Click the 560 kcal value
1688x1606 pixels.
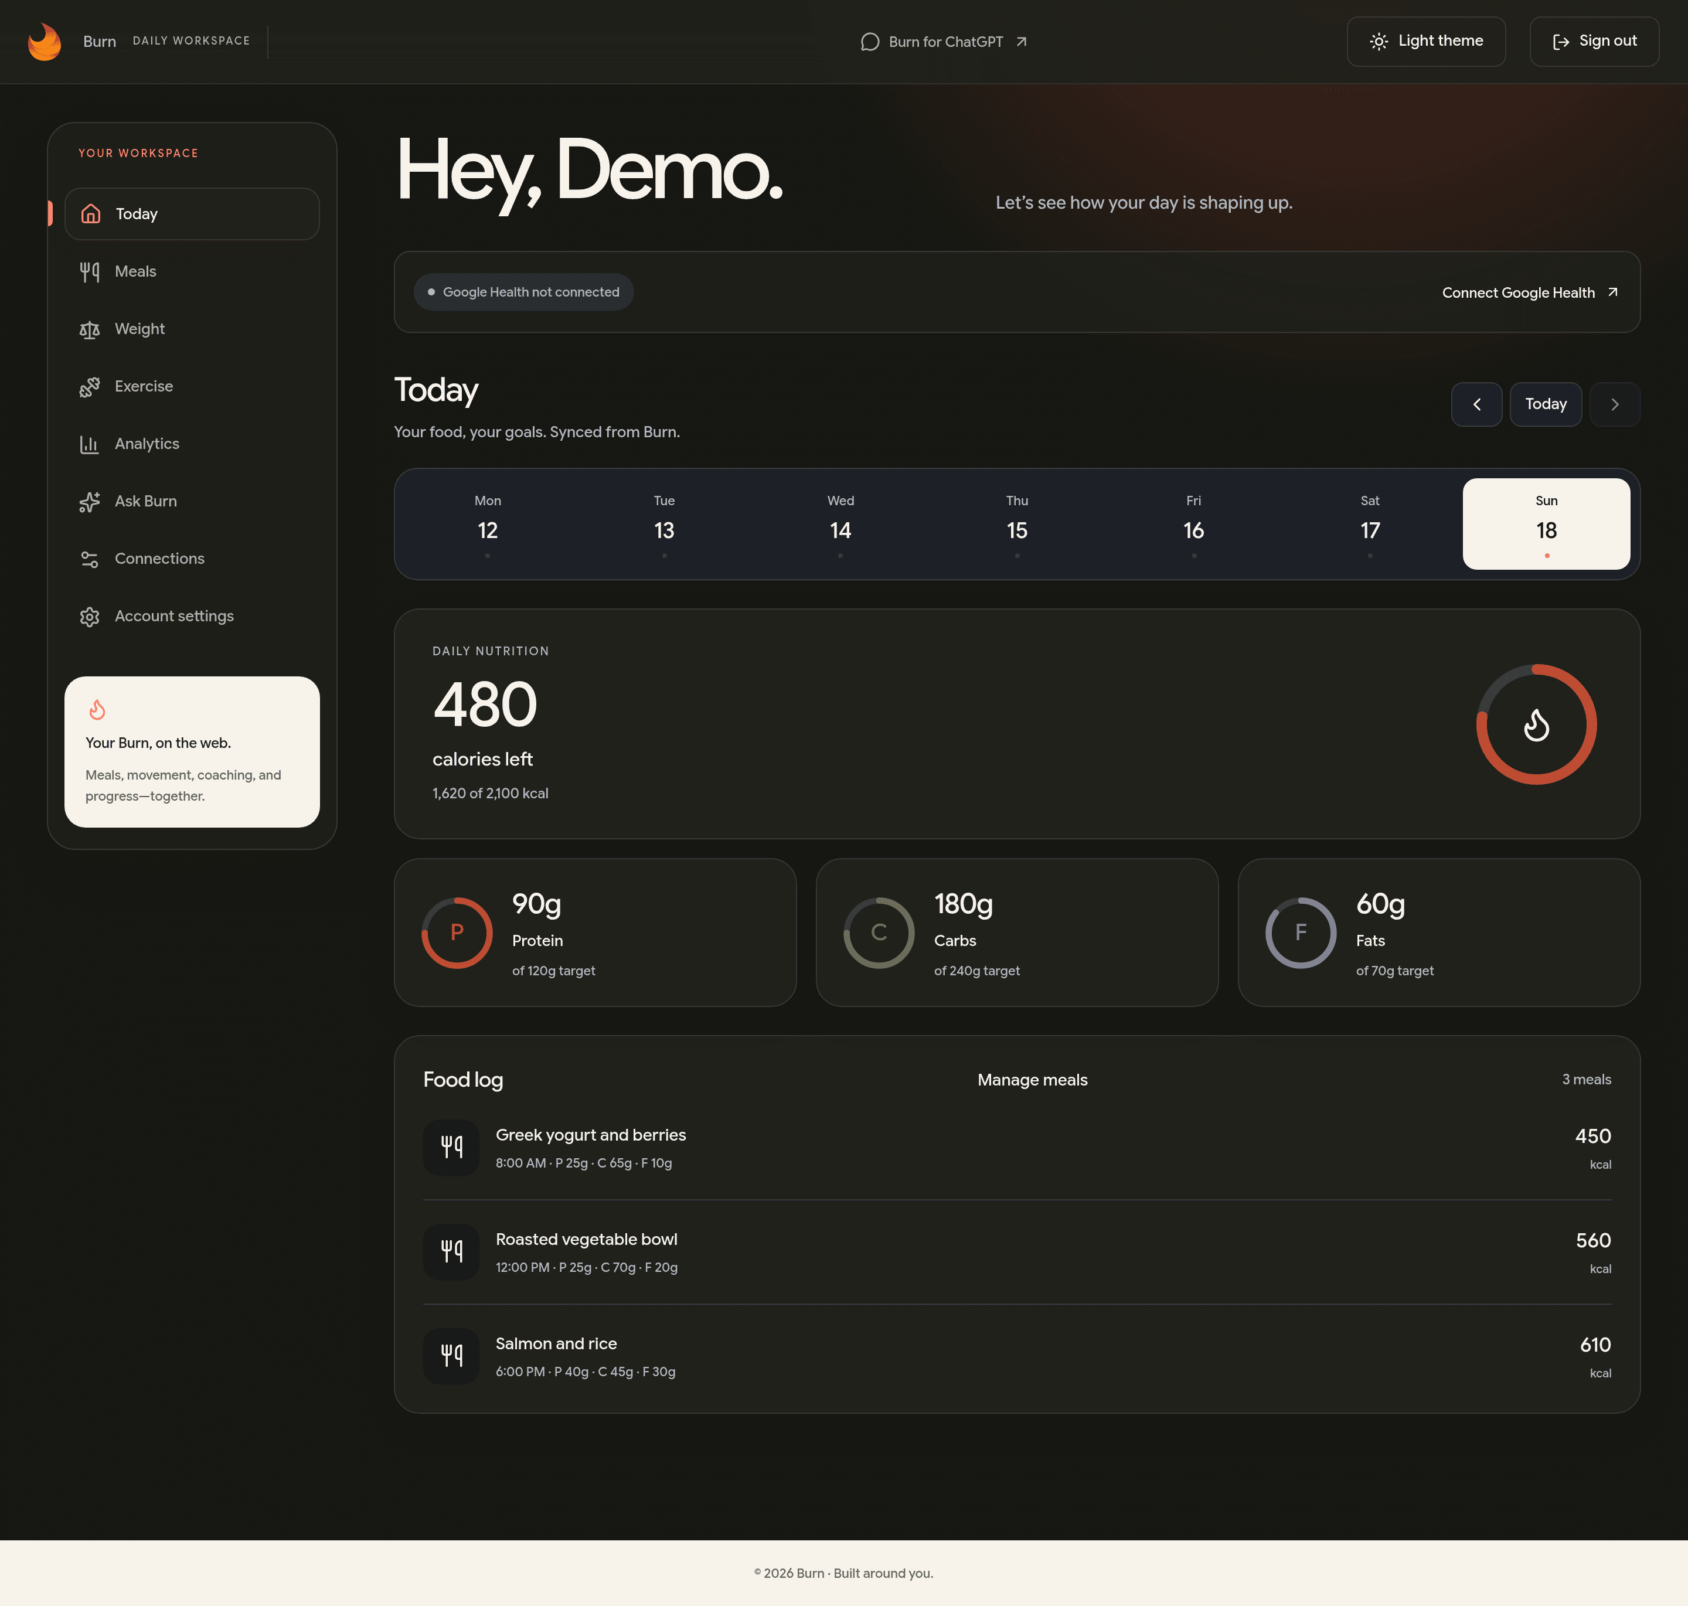(1593, 1240)
